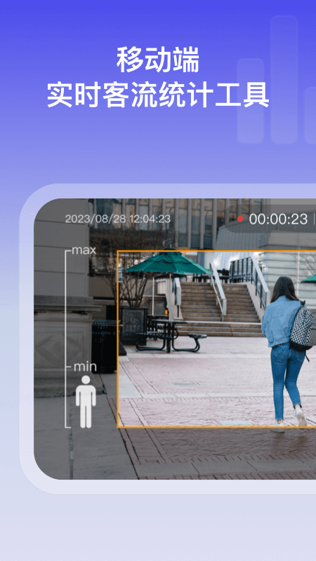This screenshot has width=316, height=561.
Task: Tap the max height marker label
Action: click(84, 250)
